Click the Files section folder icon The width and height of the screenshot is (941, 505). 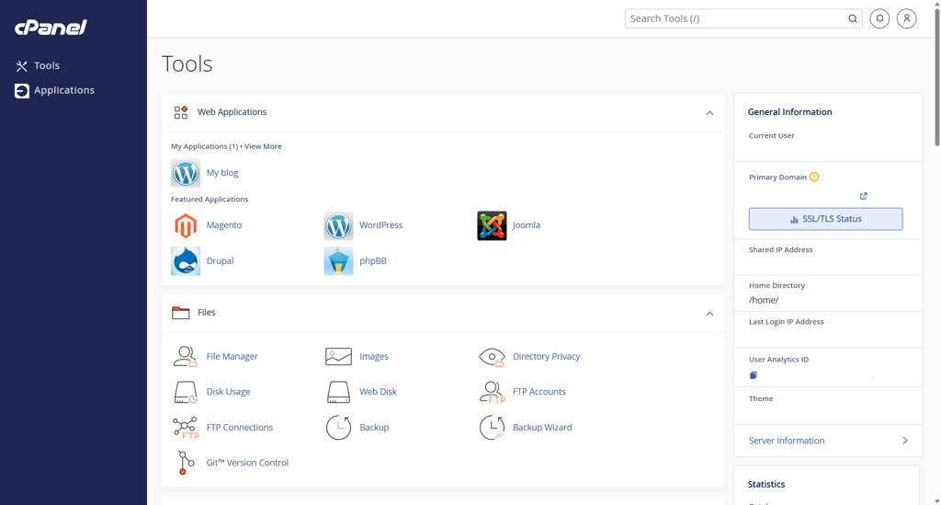[x=181, y=312]
